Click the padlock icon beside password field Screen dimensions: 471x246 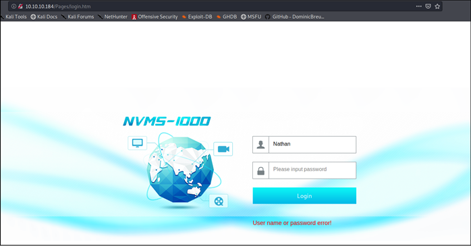(260, 171)
